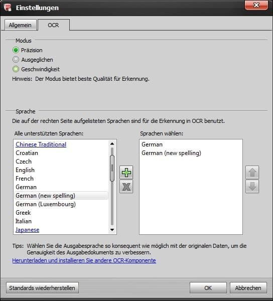Switch to the Allgemein tab
This screenshot has width=273, height=301.
(20, 25)
